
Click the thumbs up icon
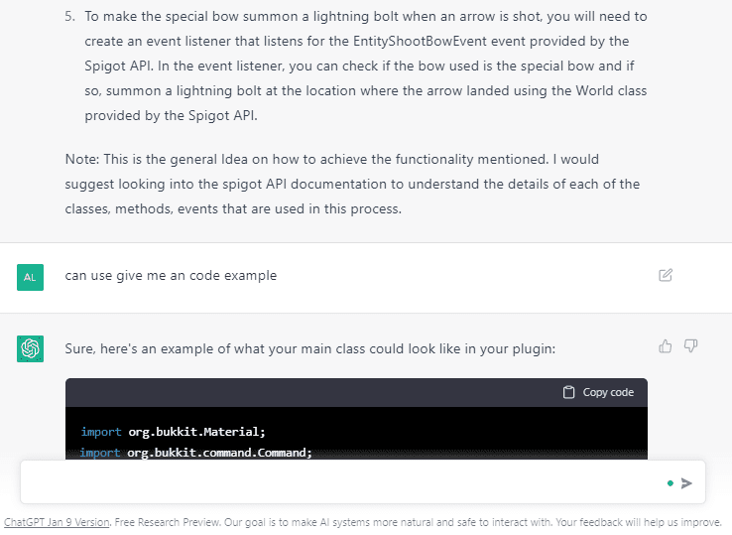pos(666,345)
